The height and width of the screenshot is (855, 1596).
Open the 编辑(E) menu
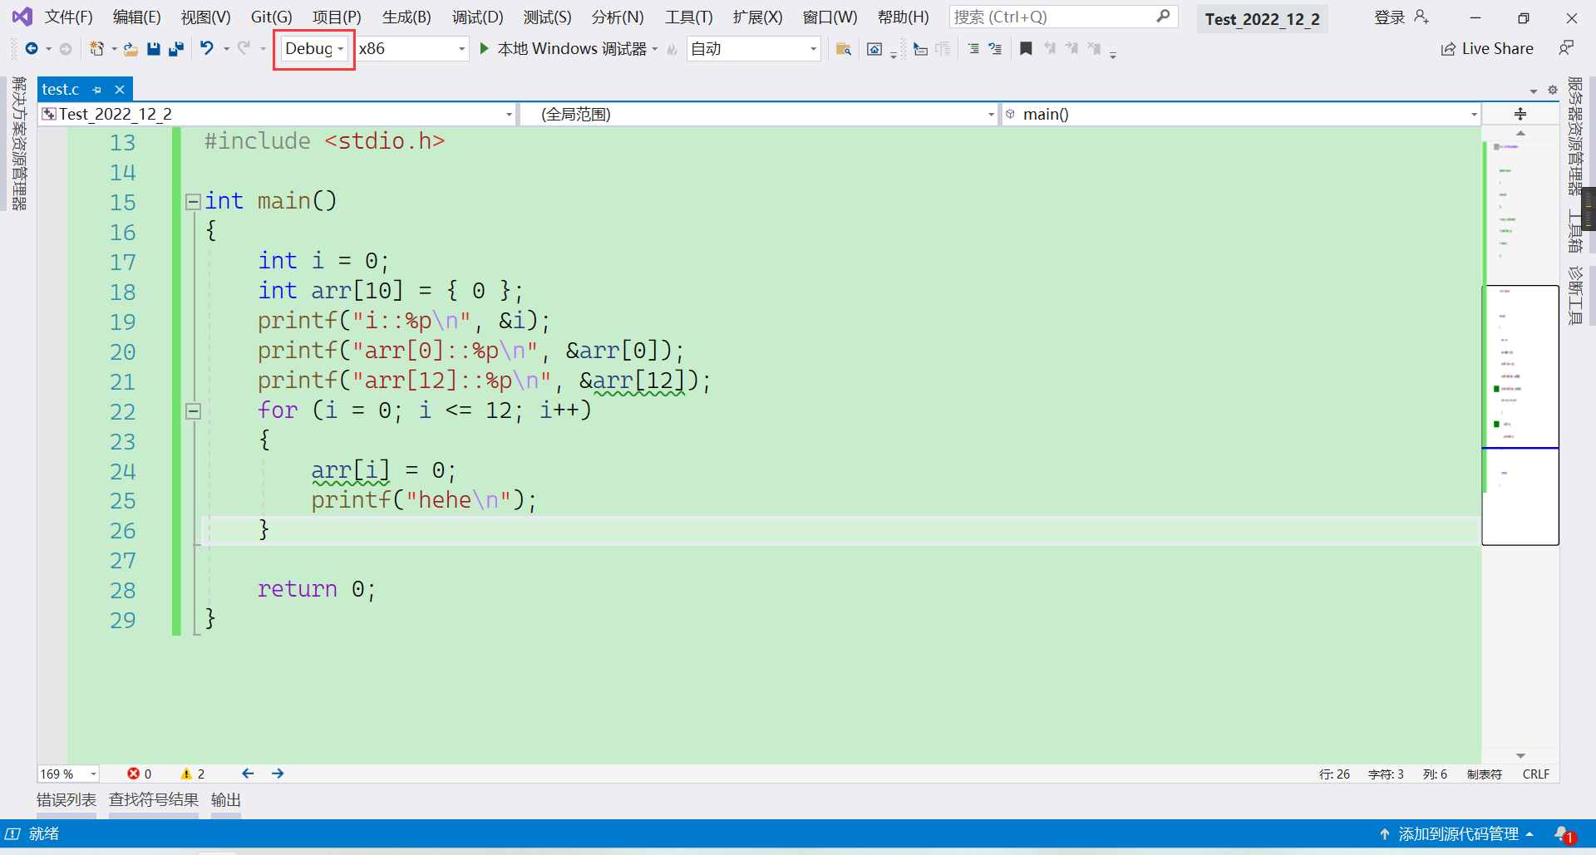(136, 17)
